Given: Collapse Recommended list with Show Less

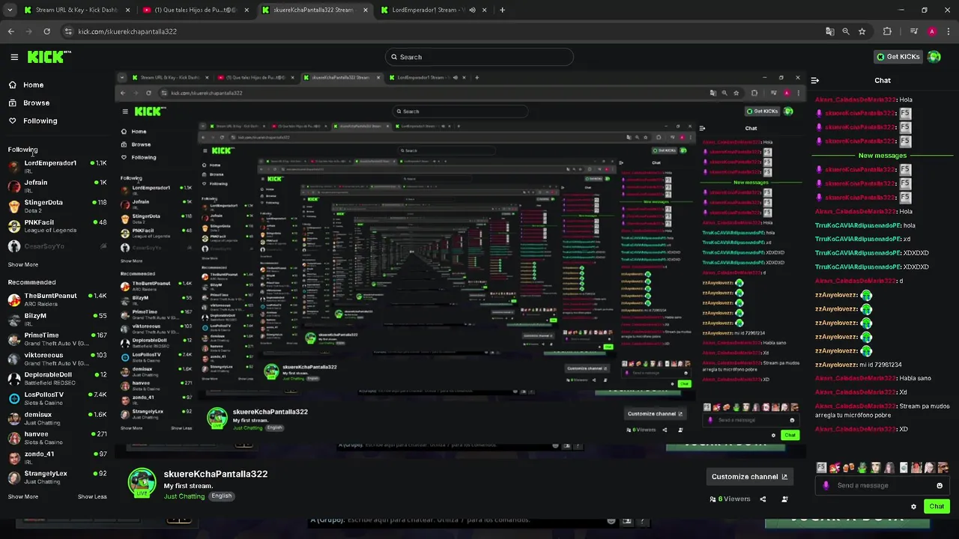Looking at the screenshot, I should [92, 496].
